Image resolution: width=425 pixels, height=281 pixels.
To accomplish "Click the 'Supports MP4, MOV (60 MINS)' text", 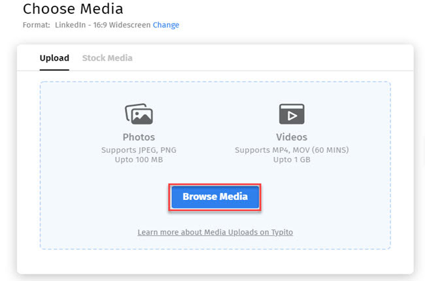I will click(292, 150).
